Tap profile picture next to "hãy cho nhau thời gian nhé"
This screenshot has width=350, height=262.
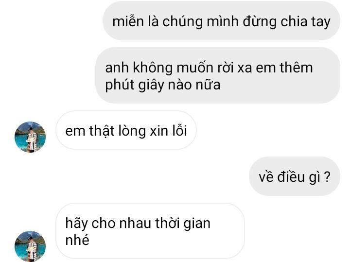[x=30, y=246]
